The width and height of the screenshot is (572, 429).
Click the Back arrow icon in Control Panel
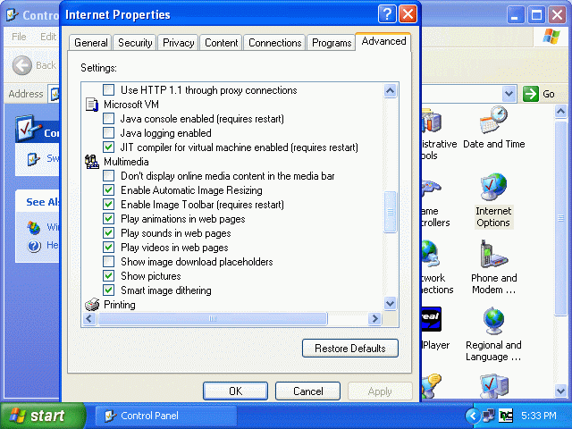22,65
